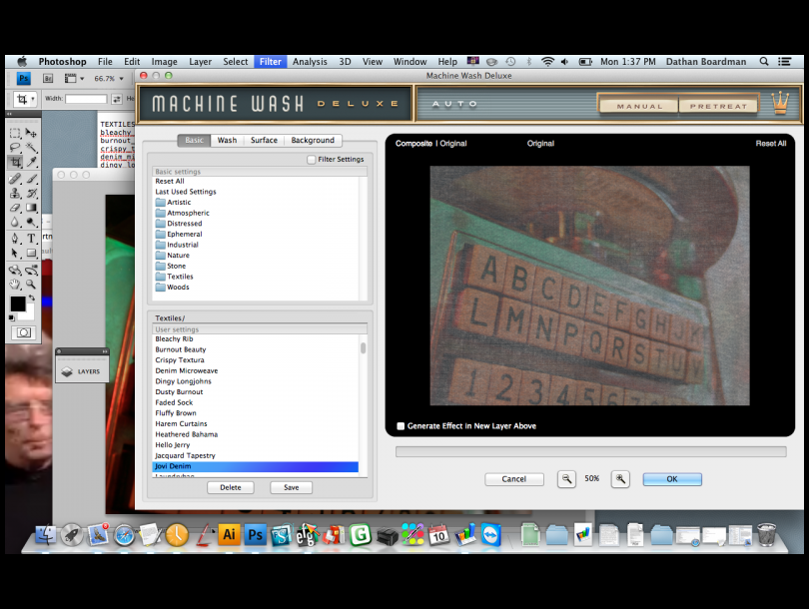The width and height of the screenshot is (809, 609).
Task: Switch to the Surface tab
Action: [x=264, y=140]
